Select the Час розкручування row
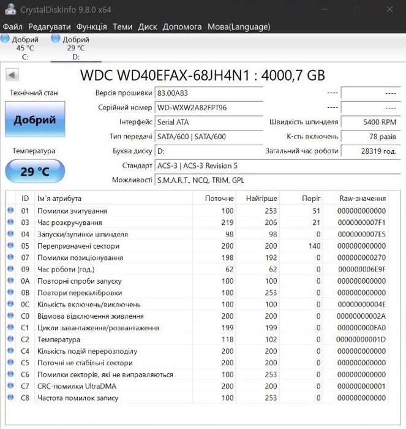This screenshot has height=429, width=406. tap(197, 222)
